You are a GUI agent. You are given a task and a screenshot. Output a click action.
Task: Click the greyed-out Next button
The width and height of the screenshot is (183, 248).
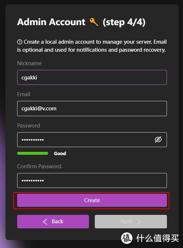131,221
